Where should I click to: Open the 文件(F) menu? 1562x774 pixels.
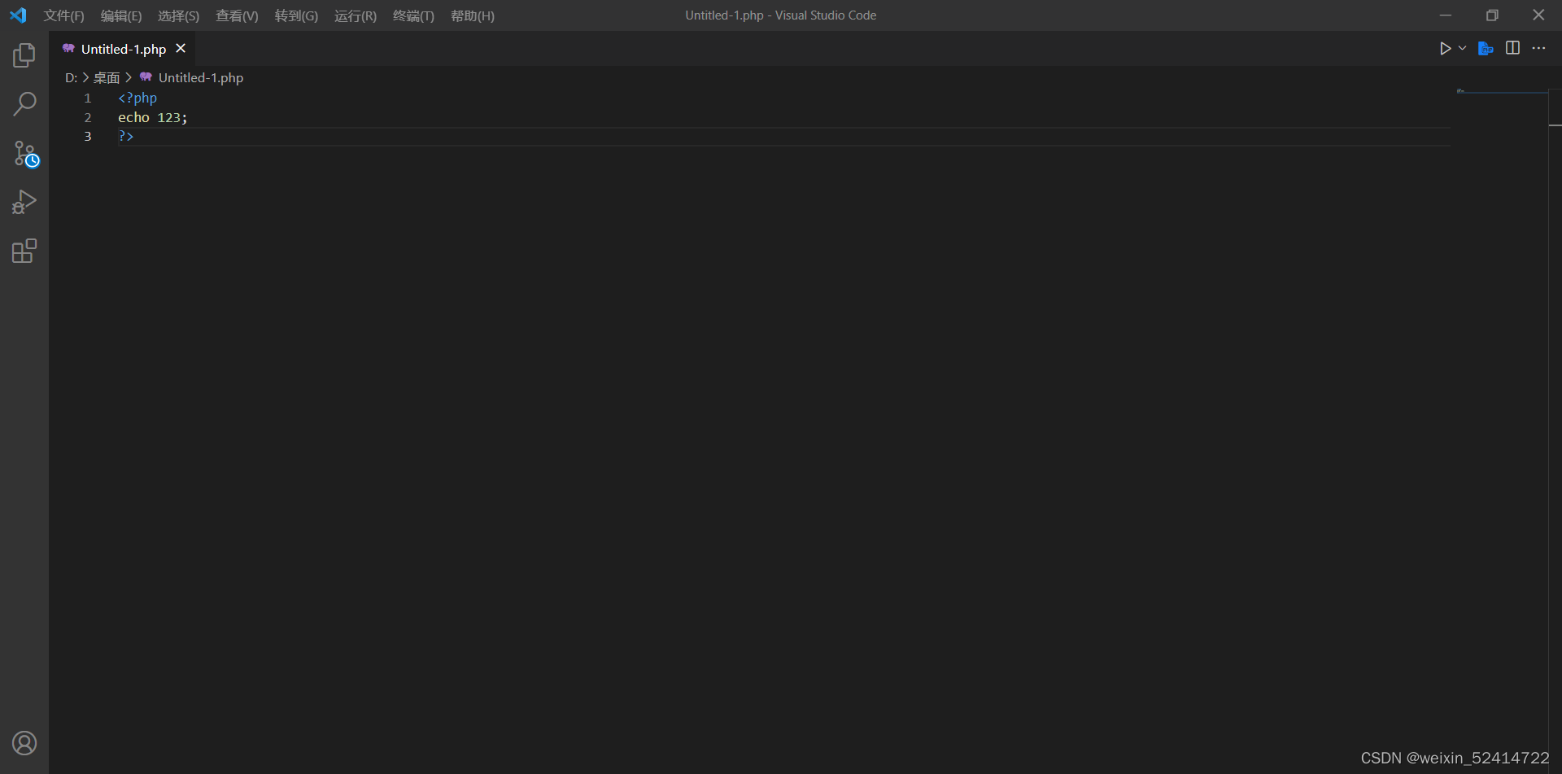click(63, 15)
